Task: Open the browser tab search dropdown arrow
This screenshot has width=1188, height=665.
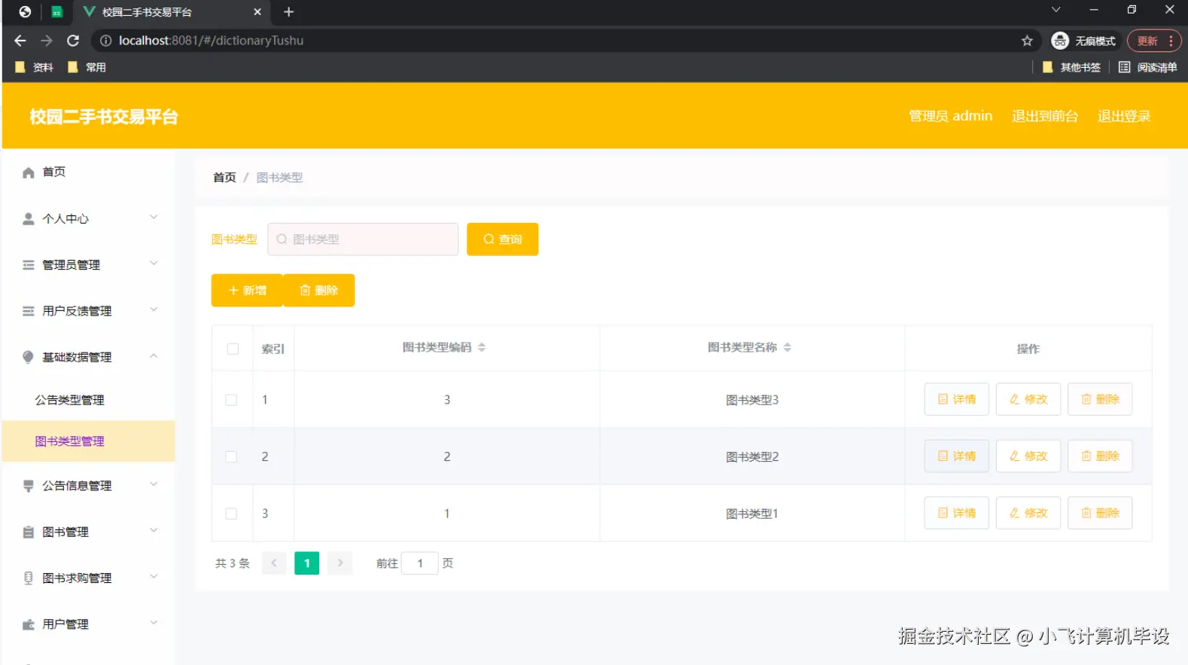Action: 1055,10
